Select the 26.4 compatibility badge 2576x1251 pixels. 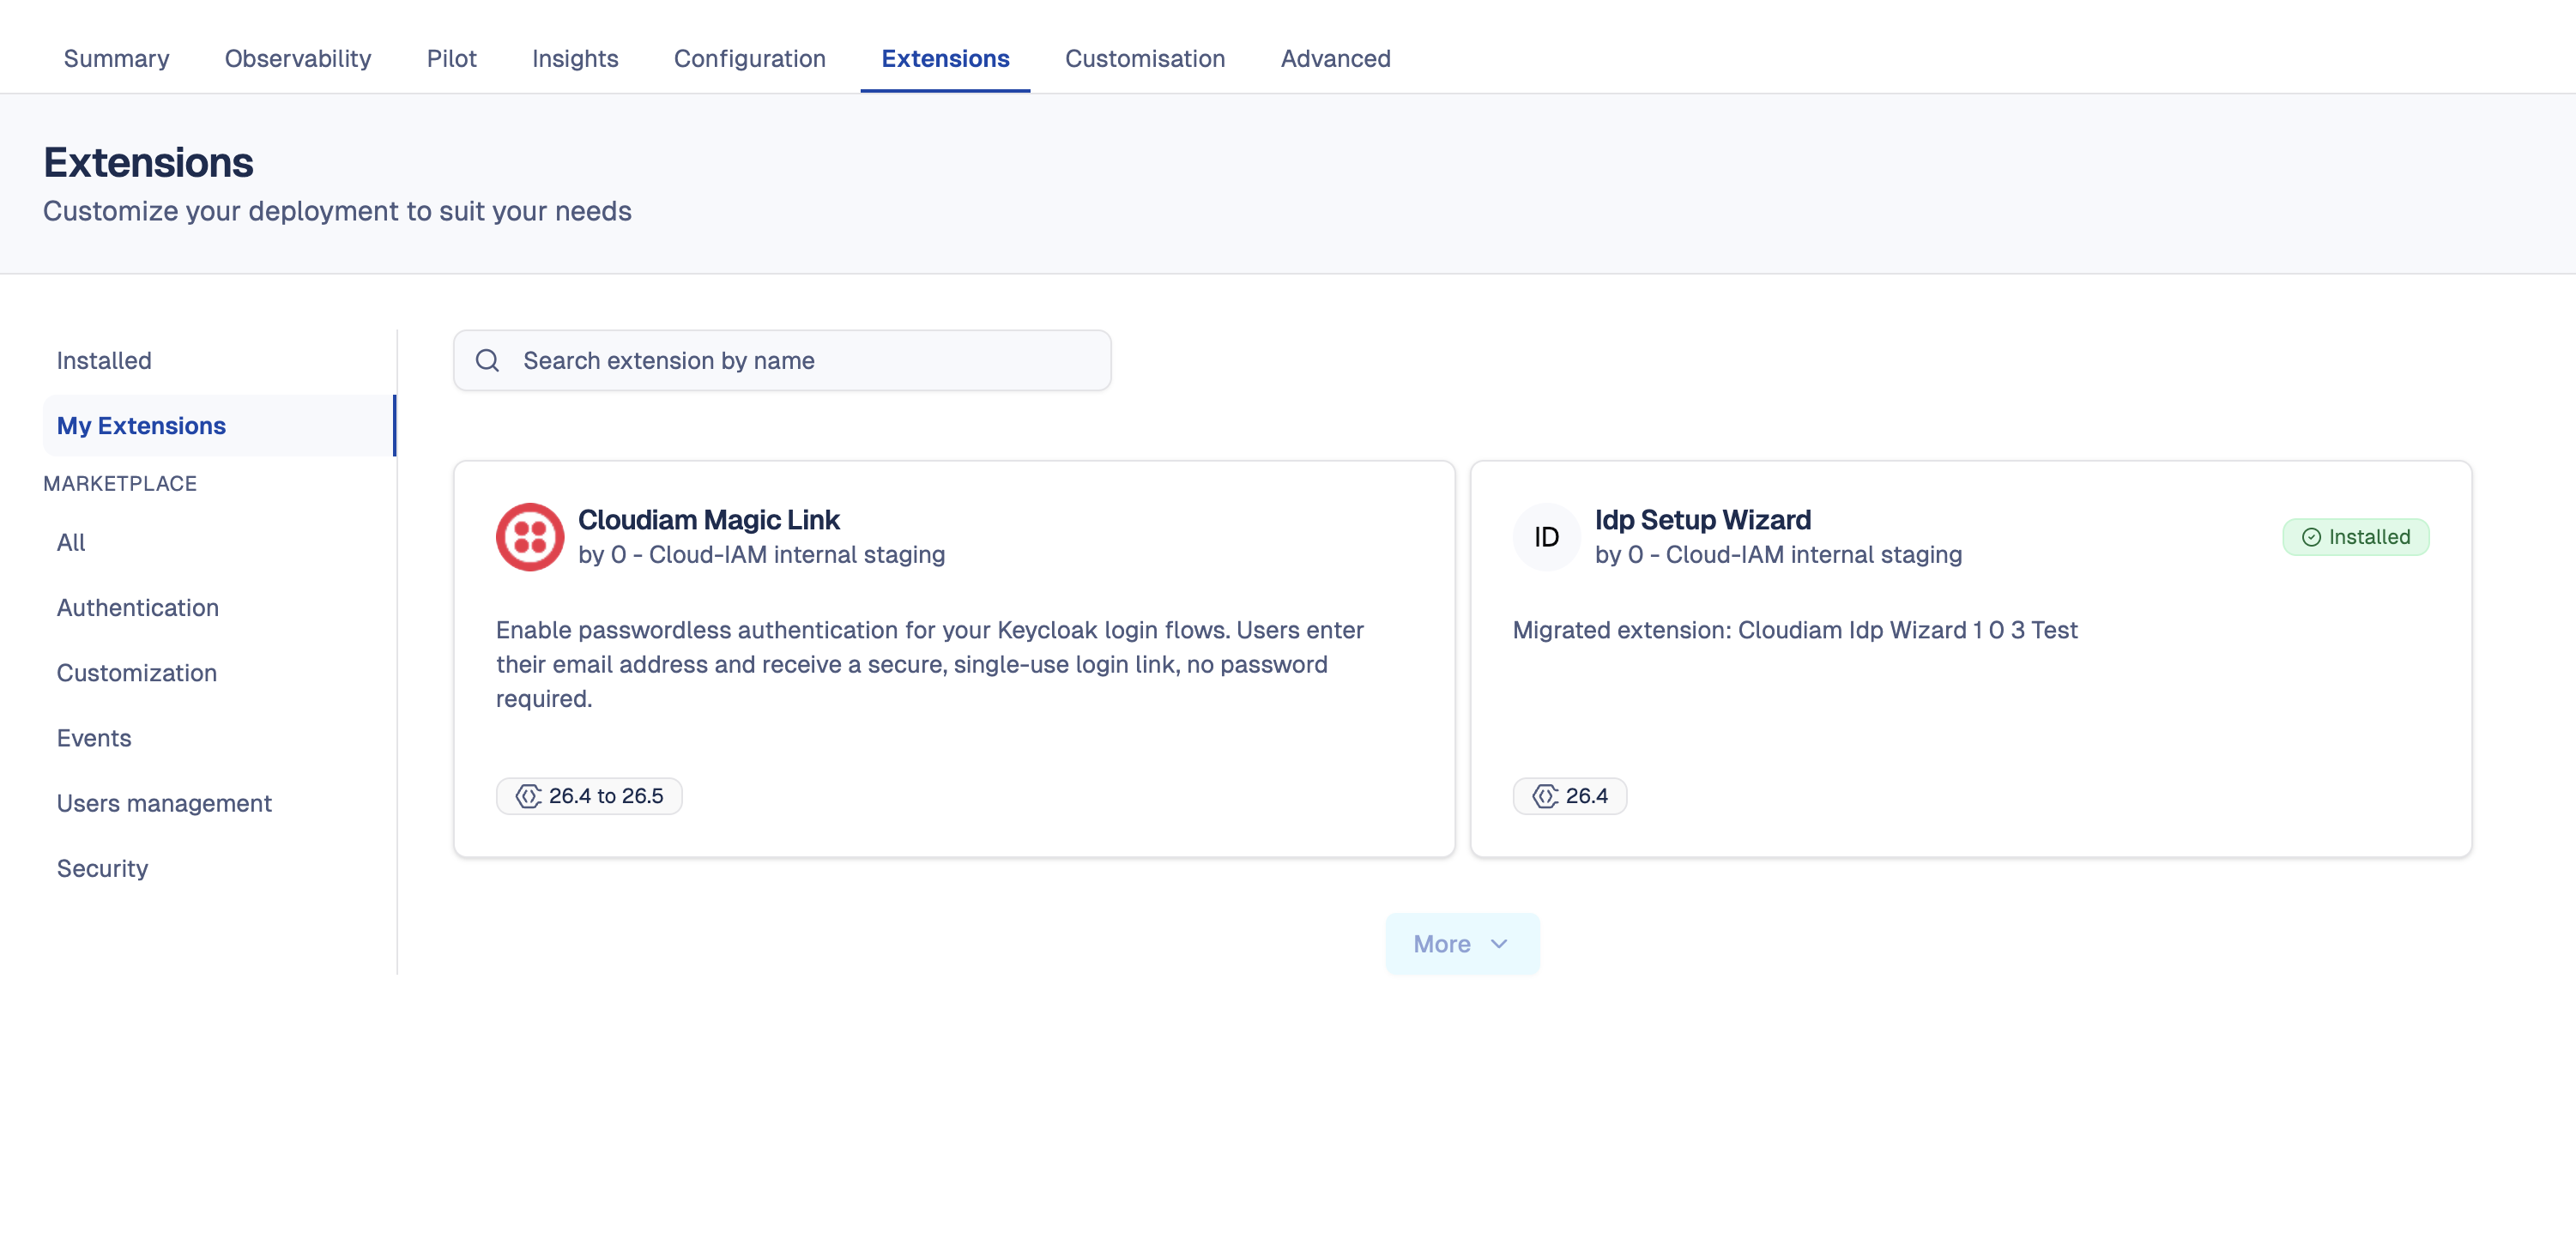1570,796
